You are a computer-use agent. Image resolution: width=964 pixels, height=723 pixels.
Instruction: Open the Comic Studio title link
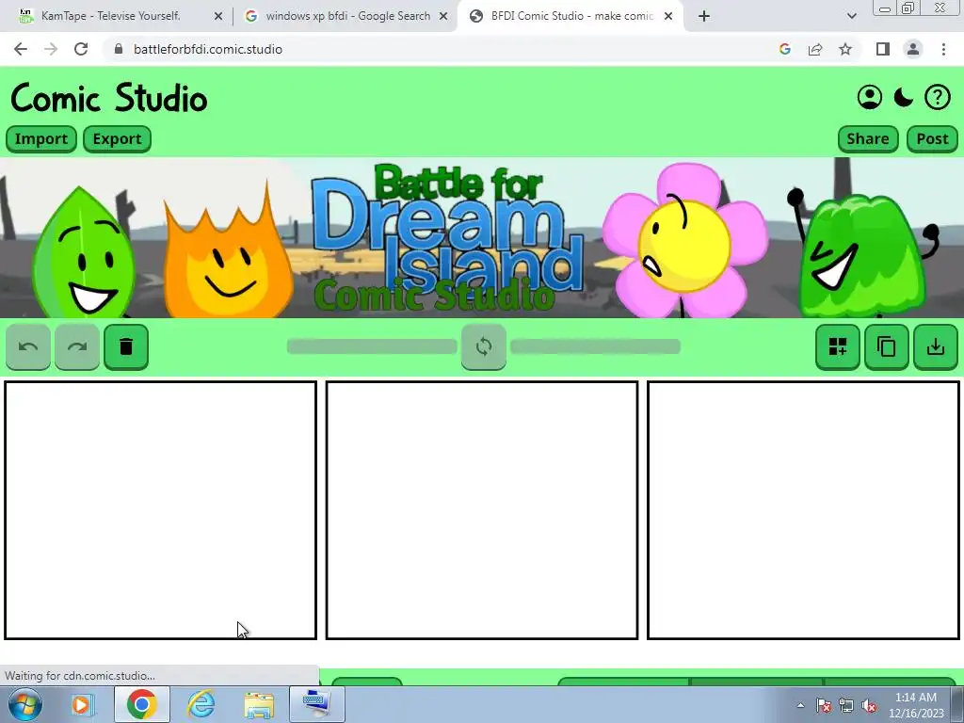click(109, 98)
